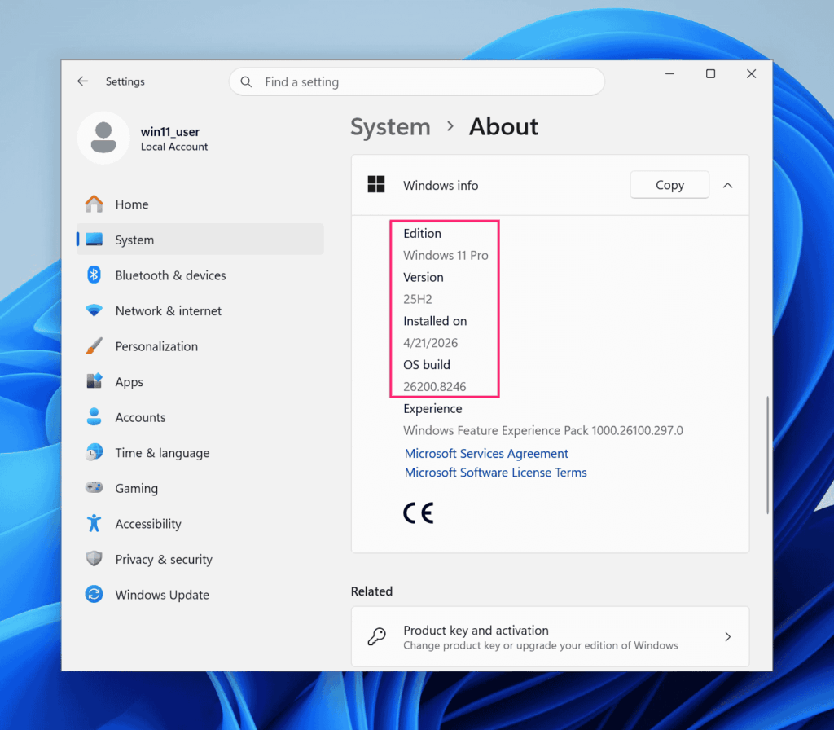The height and width of the screenshot is (730, 834).
Task: Click the Edition value Windows 11 Pro
Action: click(x=446, y=255)
